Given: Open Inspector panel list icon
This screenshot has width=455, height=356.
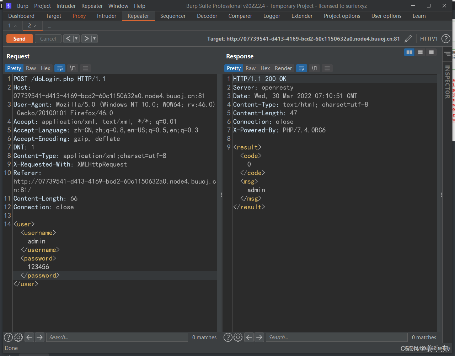Looking at the screenshot, I should [447, 54].
